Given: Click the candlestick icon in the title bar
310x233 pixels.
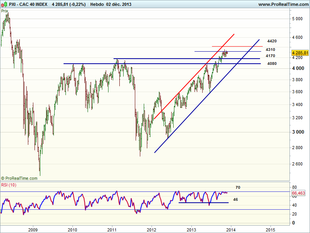Looking at the screenshot, I should click(4, 4).
